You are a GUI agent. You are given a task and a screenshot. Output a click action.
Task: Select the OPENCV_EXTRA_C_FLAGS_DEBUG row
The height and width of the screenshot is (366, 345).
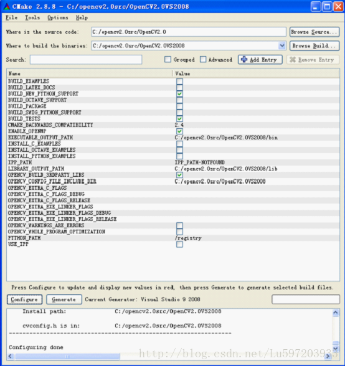pos(173,194)
